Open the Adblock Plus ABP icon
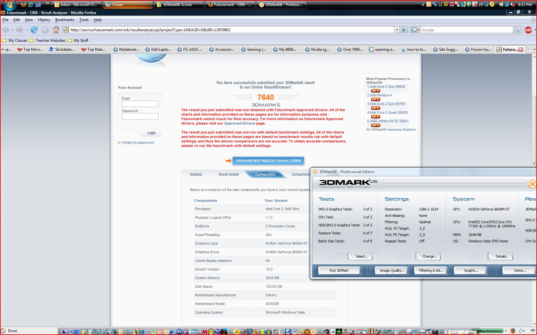The image size is (537, 335). (x=528, y=30)
